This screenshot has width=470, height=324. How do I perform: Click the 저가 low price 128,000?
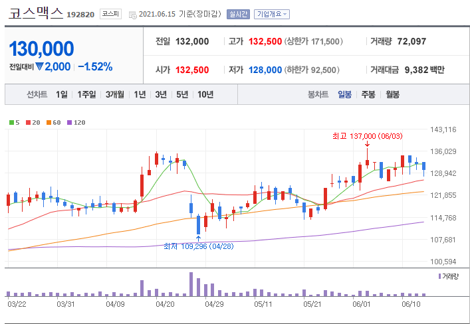[265, 70]
